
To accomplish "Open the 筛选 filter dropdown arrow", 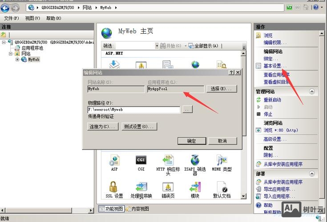I will [x=157, y=46].
